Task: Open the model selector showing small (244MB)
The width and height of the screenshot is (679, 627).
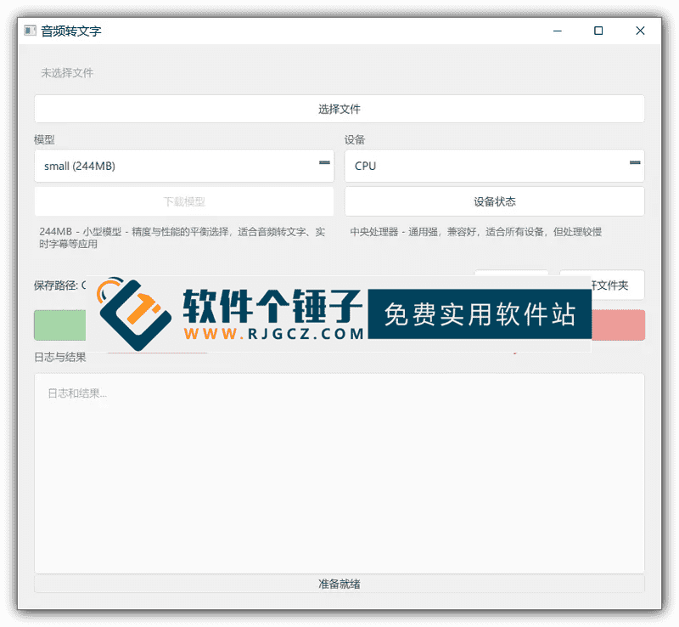Action: [183, 166]
